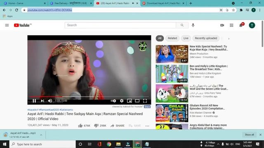Go back in the browser
The image size is (264, 148).
coord(4,10)
